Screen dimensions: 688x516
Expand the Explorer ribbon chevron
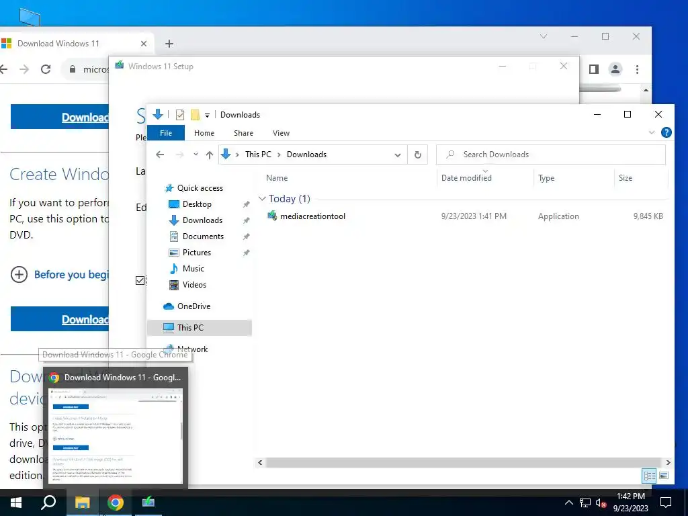(x=652, y=132)
